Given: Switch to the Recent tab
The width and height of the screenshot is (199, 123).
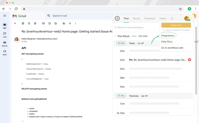Looking at the screenshot, I should point(137,18).
